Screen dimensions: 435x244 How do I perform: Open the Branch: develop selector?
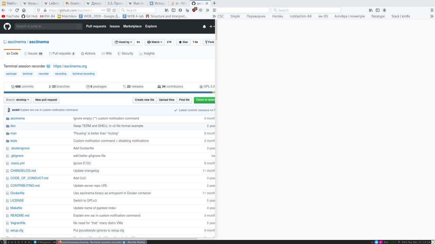pyautogui.click(x=18, y=100)
